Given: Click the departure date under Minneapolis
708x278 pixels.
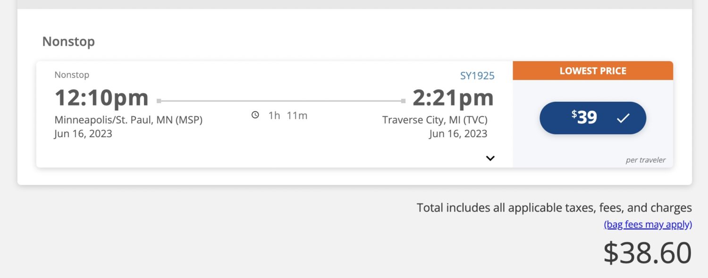Looking at the screenshot, I should coord(83,134).
